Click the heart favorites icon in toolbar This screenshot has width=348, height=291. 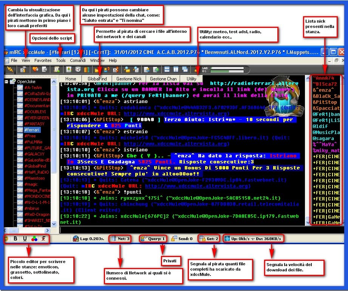coord(35,69)
